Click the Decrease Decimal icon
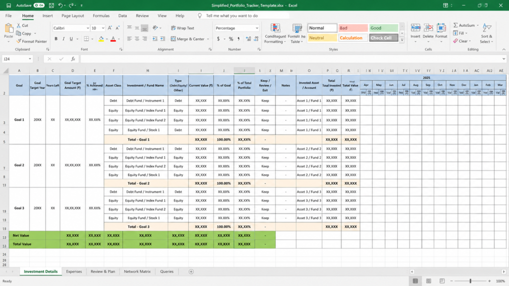The image size is (509, 286). (256, 39)
